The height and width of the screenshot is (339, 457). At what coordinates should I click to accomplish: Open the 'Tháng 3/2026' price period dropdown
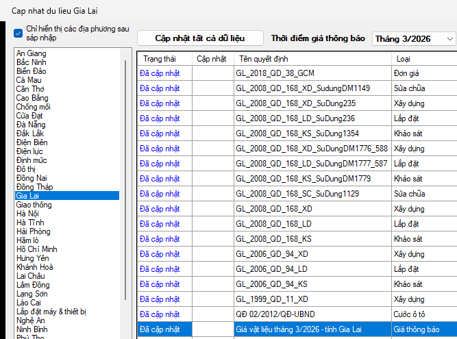[x=414, y=39]
